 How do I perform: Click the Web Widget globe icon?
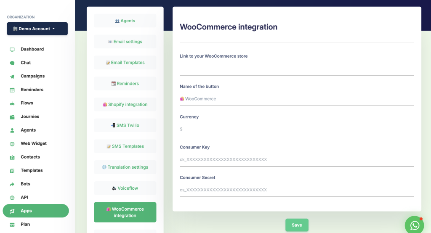click(x=12, y=144)
